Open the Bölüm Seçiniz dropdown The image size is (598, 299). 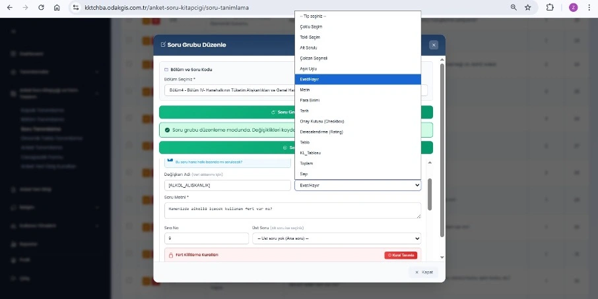coord(228,91)
